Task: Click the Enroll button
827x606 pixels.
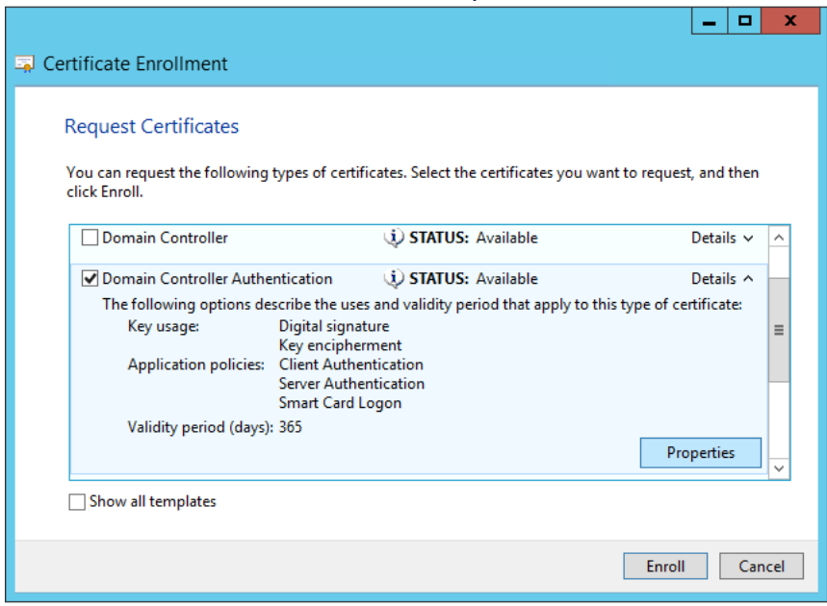Action: 665,566
